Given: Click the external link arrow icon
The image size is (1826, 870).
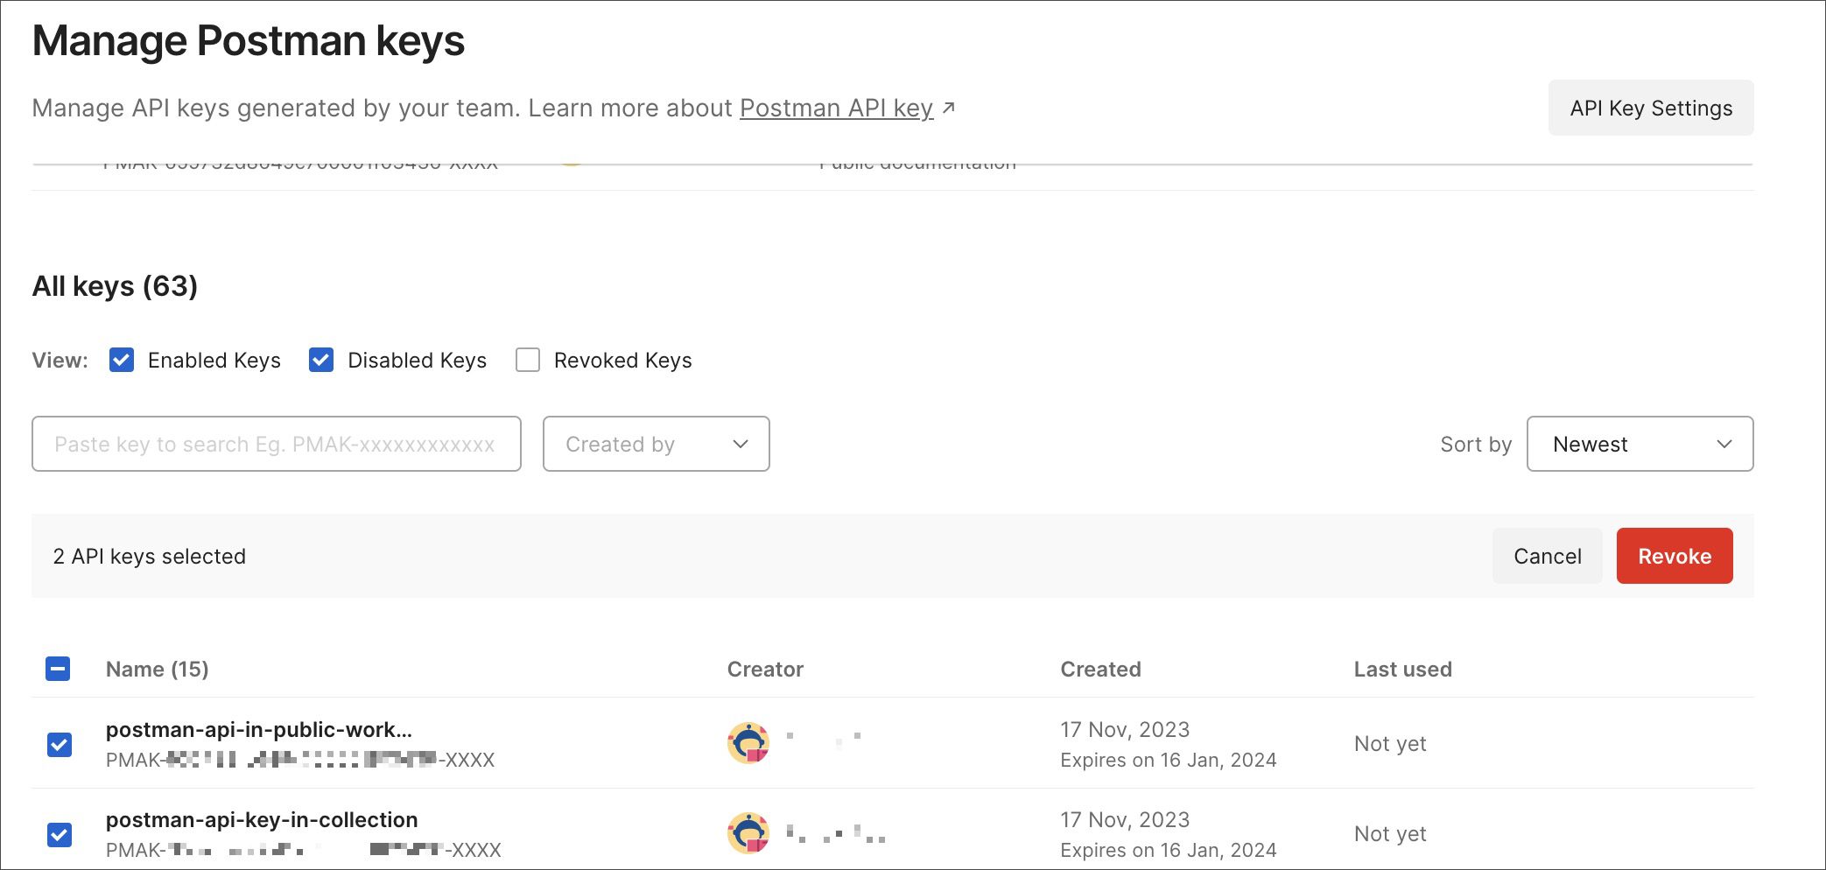Looking at the screenshot, I should point(948,108).
